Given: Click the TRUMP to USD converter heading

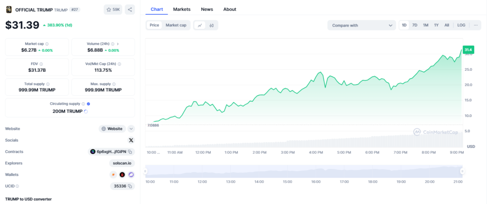Looking at the screenshot, I should (x=29, y=199).
